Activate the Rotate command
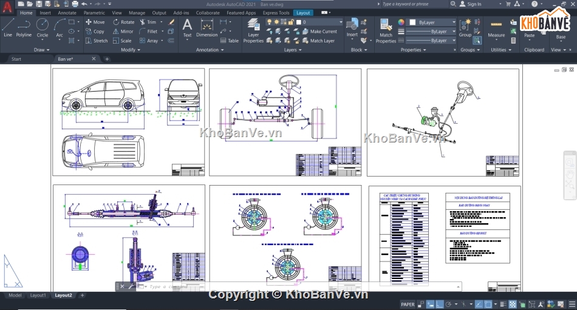Image resolution: width=577 pixels, height=310 pixels. tap(124, 22)
